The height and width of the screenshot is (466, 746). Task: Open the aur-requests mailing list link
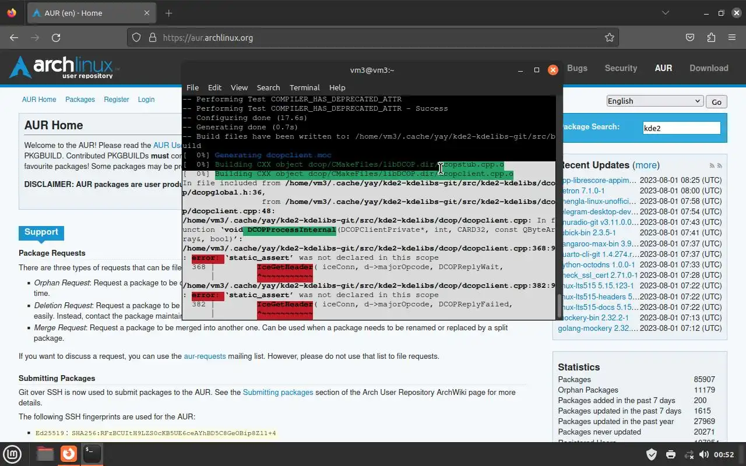[x=205, y=356]
